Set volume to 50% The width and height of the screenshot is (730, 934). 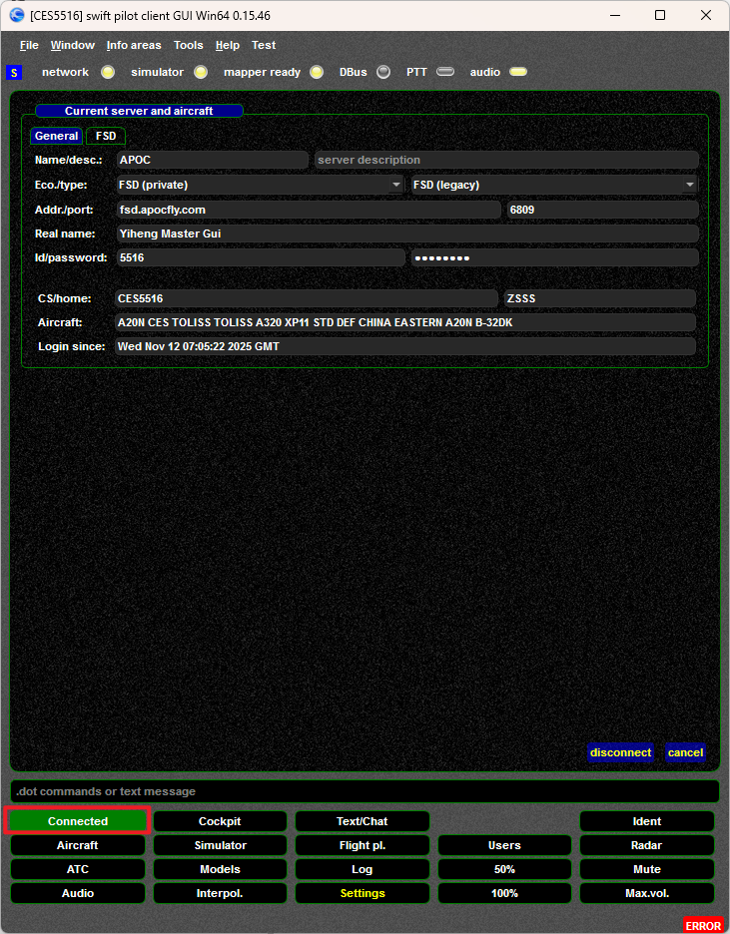504,869
